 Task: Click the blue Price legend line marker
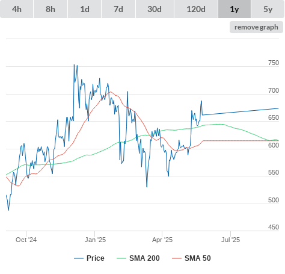coord(79,258)
